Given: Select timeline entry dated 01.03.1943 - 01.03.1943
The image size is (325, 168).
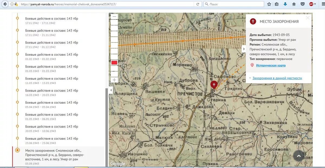Looking at the screenshot, I should coord(52,68).
